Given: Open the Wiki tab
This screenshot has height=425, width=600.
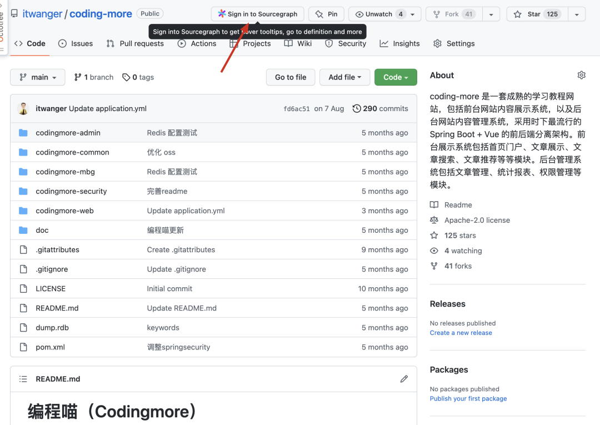Looking at the screenshot, I should pos(298,43).
